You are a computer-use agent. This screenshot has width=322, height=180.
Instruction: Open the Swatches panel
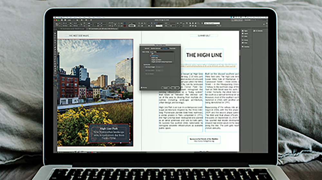click(x=246, y=47)
